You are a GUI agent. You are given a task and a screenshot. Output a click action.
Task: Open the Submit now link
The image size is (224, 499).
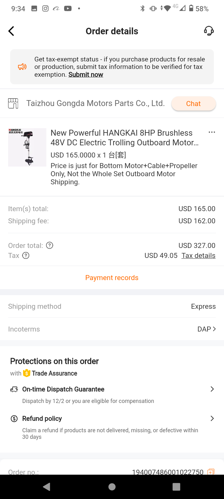click(86, 75)
